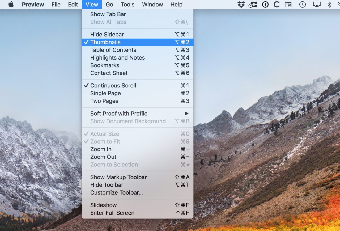
Task: Open the Tools menu
Action: [x=127, y=5]
